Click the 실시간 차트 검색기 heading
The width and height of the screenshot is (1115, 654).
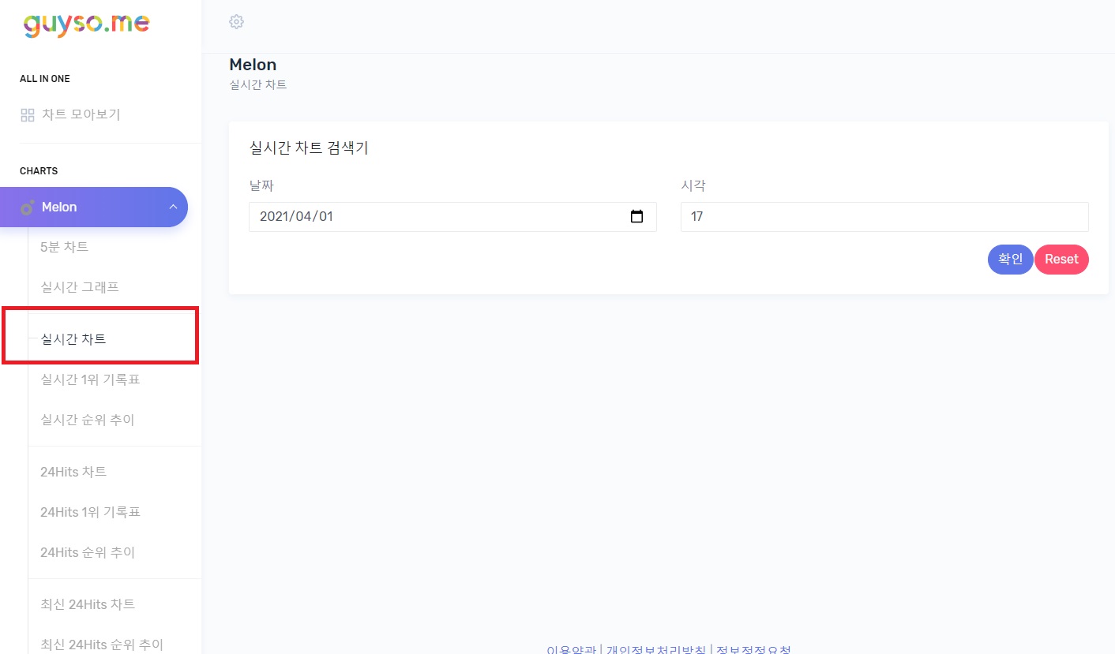pyautogui.click(x=309, y=148)
